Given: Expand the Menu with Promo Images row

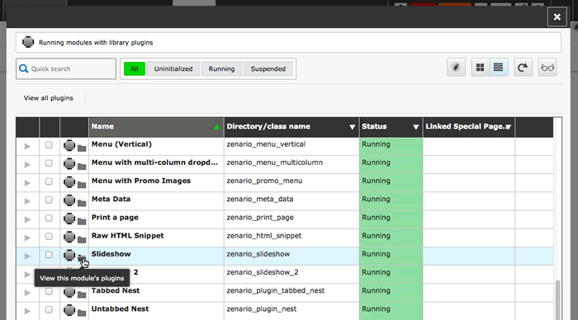Looking at the screenshot, I should (27, 183).
